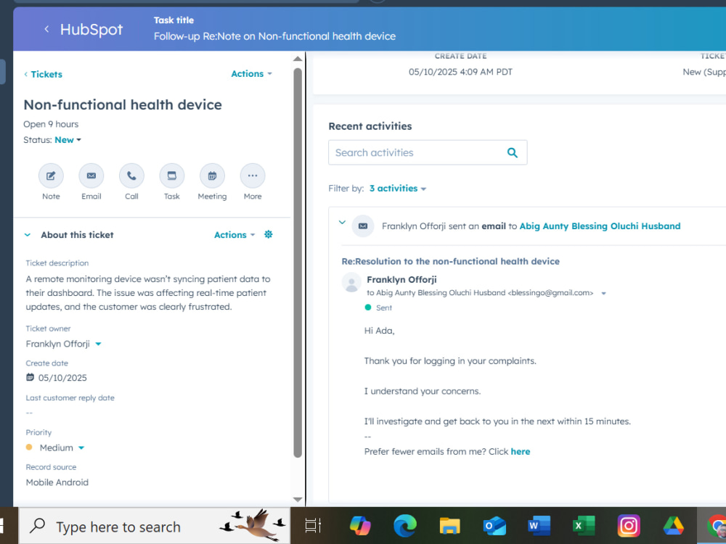Open the More options ellipsis icon
Screen dimensions: 726x544
(253, 176)
